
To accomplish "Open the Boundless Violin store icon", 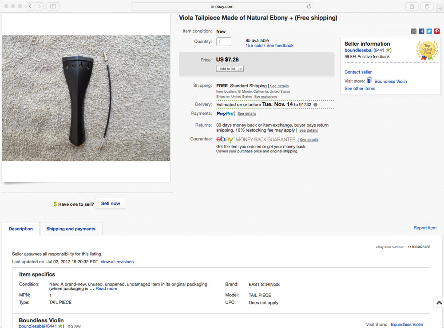I will pyautogui.click(x=369, y=81).
